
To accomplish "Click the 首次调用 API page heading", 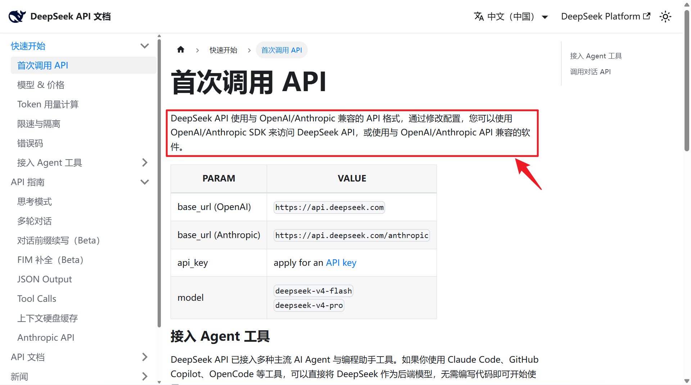I will pos(249,82).
